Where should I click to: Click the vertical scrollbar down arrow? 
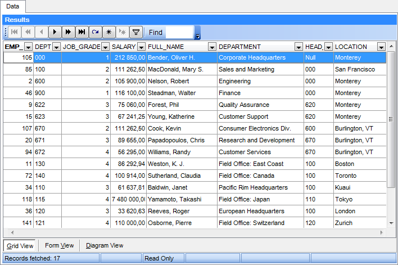392,223
